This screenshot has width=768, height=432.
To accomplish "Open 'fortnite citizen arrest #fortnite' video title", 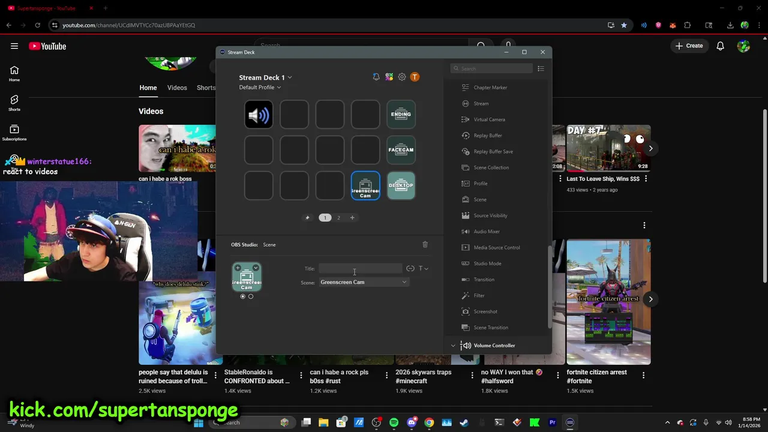I will [x=597, y=376].
